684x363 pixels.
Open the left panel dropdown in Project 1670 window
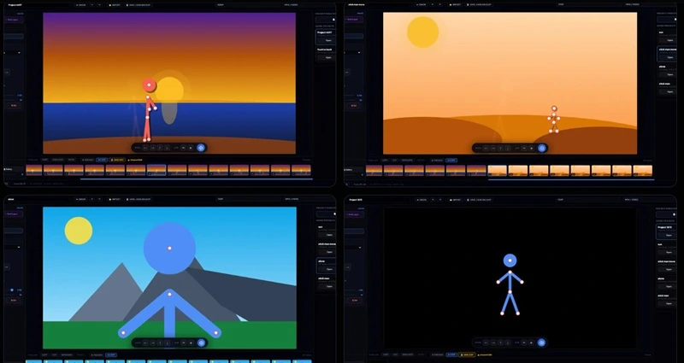pos(353,248)
